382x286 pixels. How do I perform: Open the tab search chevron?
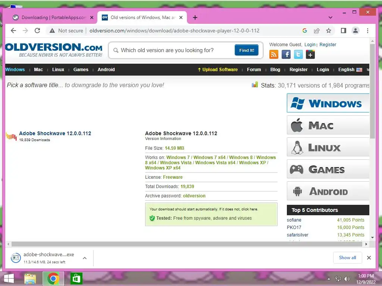coord(331,18)
